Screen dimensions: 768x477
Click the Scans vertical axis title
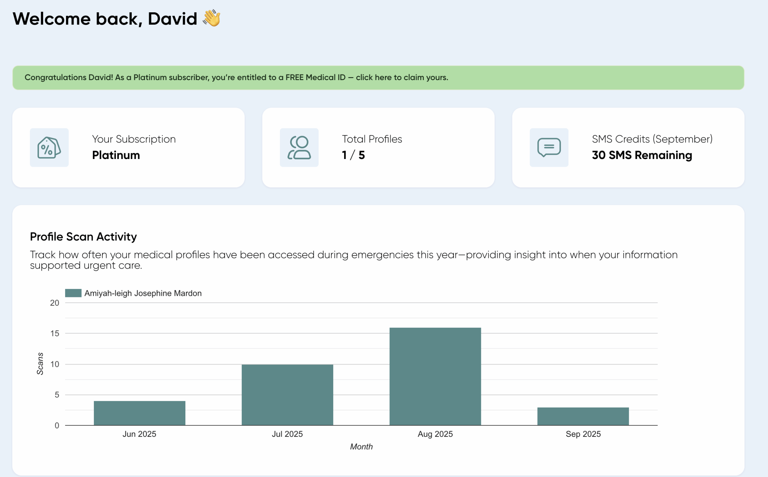(40, 363)
